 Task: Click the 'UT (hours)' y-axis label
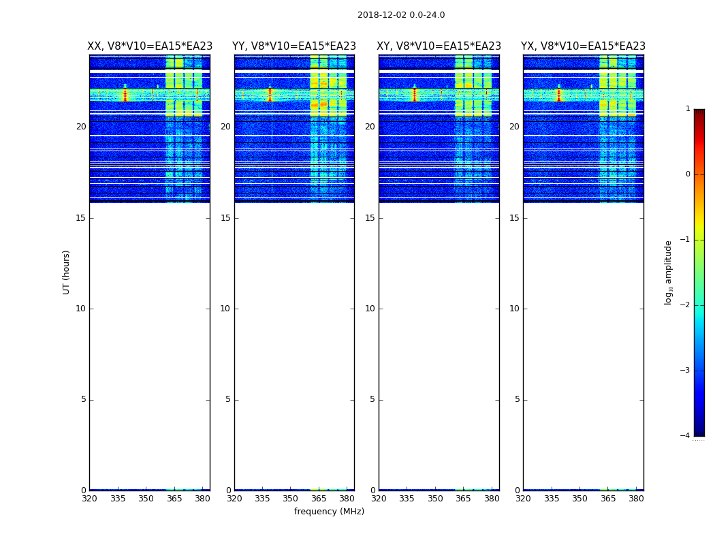point(66,272)
